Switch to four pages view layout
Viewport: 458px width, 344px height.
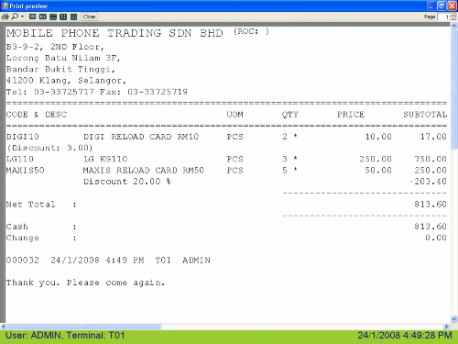click(63, 17)
